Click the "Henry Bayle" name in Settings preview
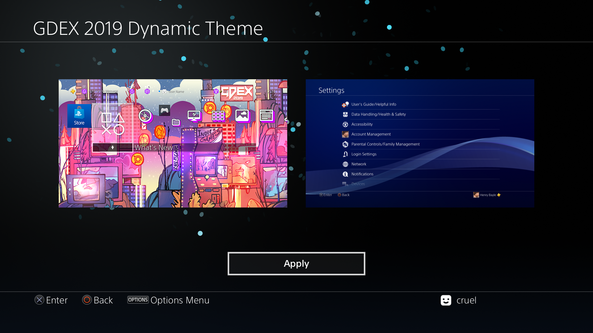The image size is (593, 333). click(488, 195)
